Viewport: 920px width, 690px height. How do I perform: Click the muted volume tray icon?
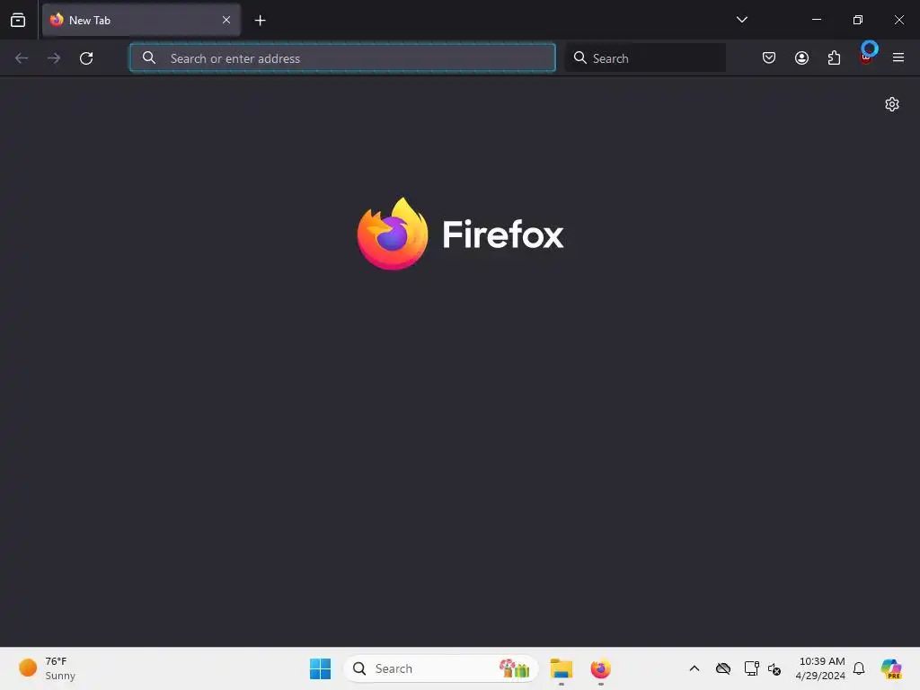774,668
